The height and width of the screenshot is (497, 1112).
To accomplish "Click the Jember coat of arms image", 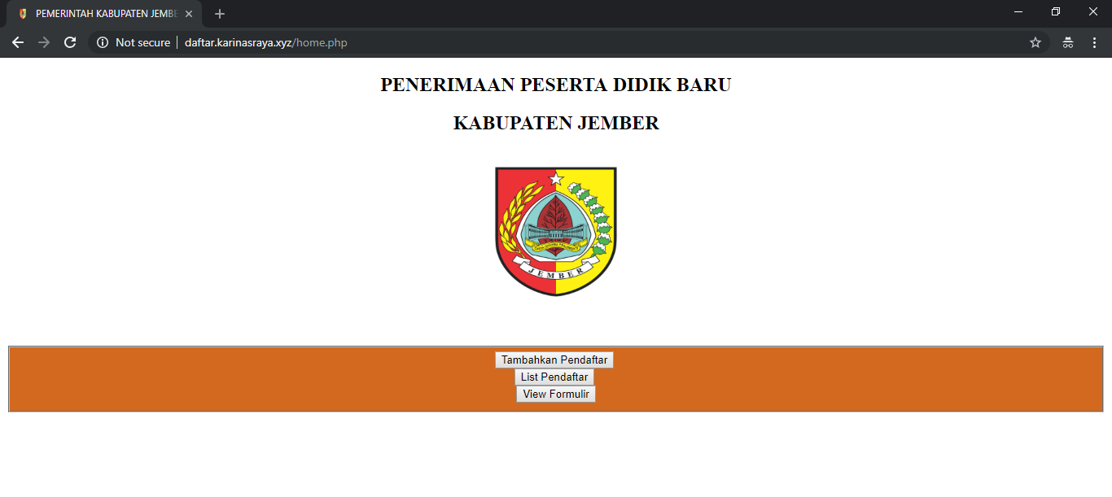I will 556,231.
